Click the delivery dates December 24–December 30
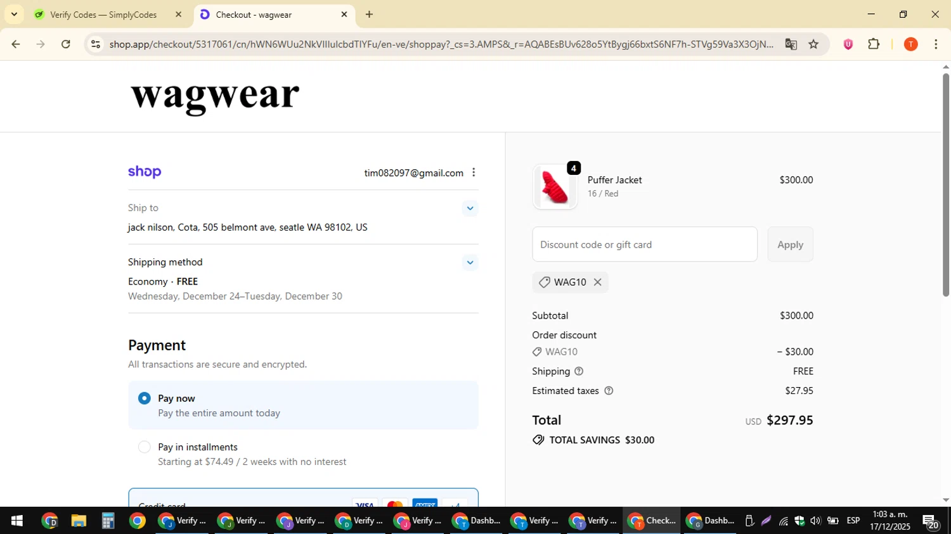The height and width of the screenshot is (534, 951). [235, 296]
